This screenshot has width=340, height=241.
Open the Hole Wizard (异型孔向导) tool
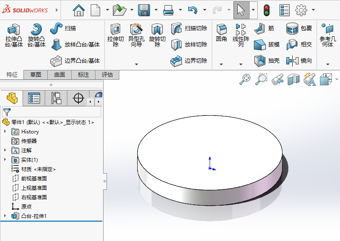136,30
